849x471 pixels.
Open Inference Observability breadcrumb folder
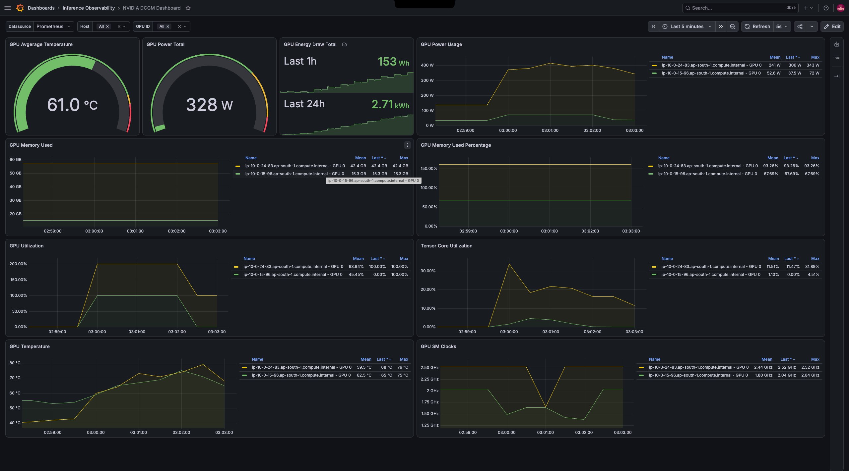click(89, 8)
